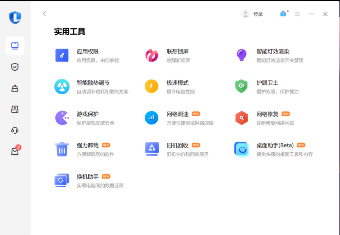Open 智能灯效渲染 purple bulb icon

(241, 55)
